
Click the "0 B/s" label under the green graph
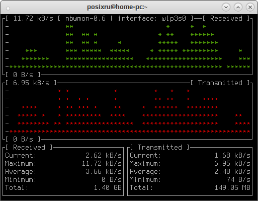[x=23, y=75]
